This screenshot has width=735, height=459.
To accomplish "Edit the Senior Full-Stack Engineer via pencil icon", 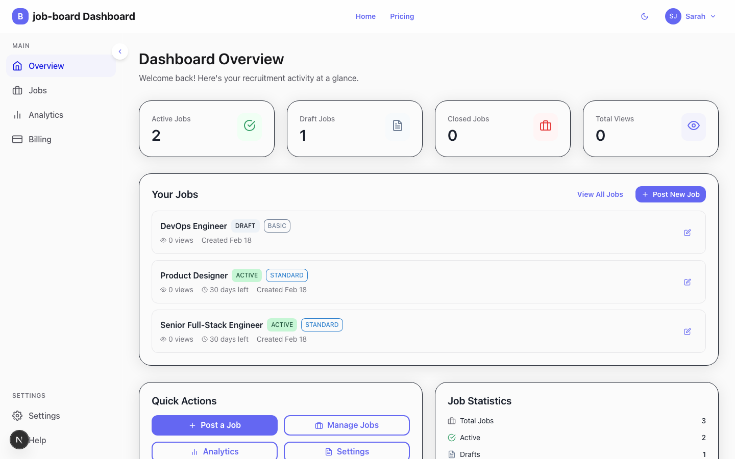I will coord(687,331).
